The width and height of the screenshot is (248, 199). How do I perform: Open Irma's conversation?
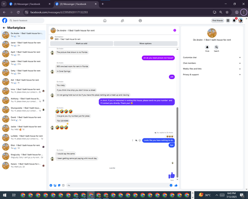click(23, 91)
